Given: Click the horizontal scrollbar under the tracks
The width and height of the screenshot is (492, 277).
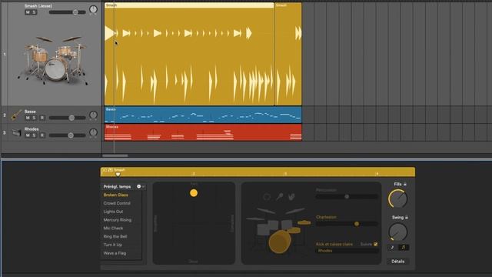Looking at the screenshot, I should (x=115, y=155).
